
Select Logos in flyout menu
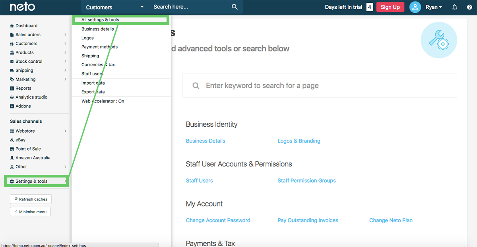pos(87,38)
